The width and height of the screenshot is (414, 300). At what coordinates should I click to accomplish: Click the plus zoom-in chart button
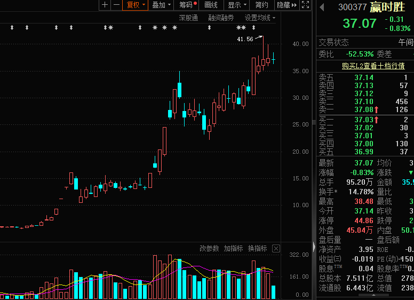click(105, 5)
